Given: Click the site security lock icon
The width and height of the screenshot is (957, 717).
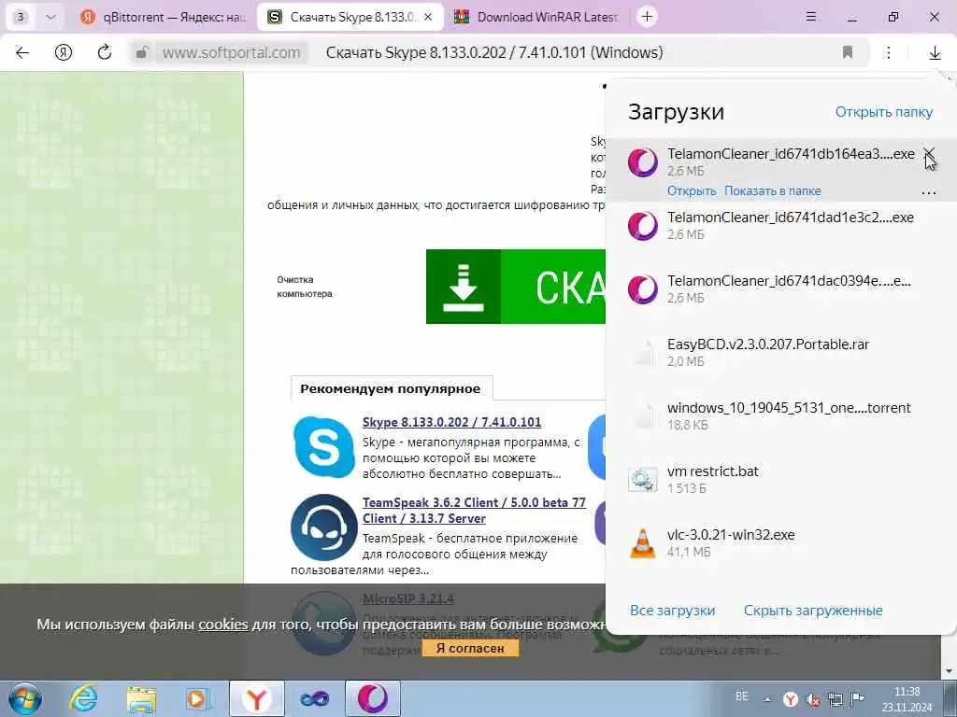Looking at the screenshot, I should (142, 52).
